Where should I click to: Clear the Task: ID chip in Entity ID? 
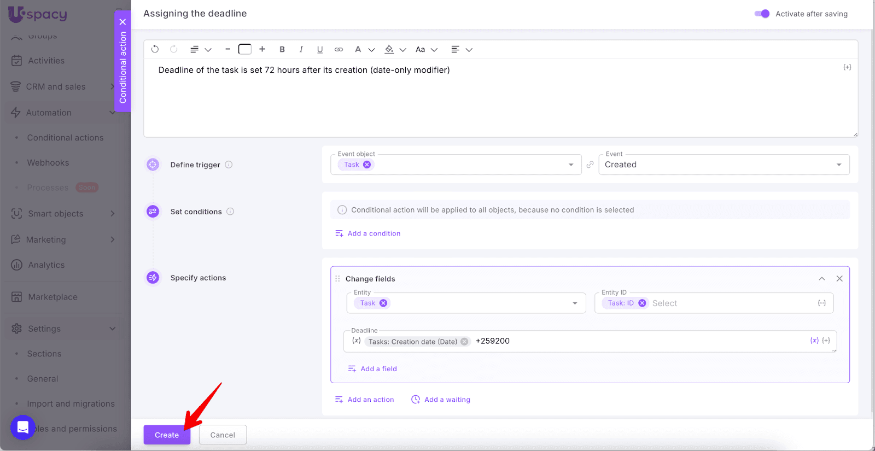(642, 303)
